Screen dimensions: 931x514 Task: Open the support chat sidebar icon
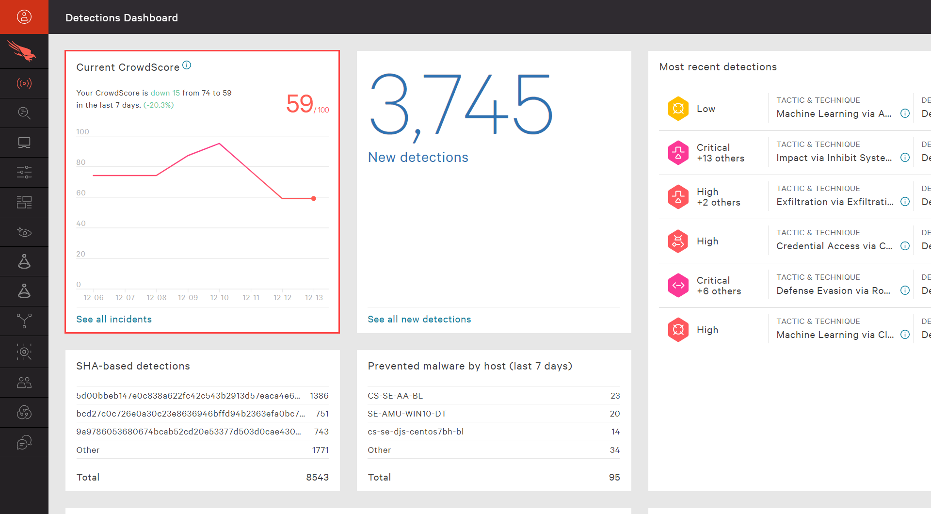[x=24, y=442]
